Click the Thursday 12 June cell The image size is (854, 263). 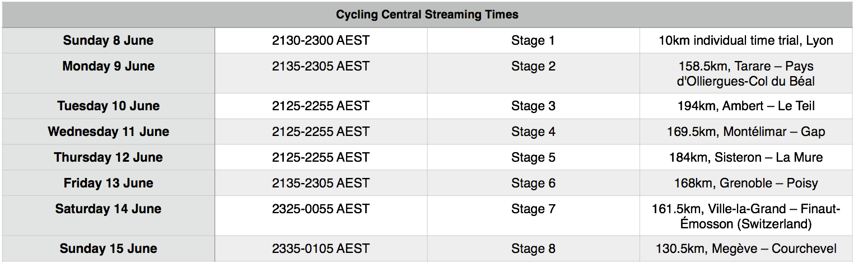[108, 158]
